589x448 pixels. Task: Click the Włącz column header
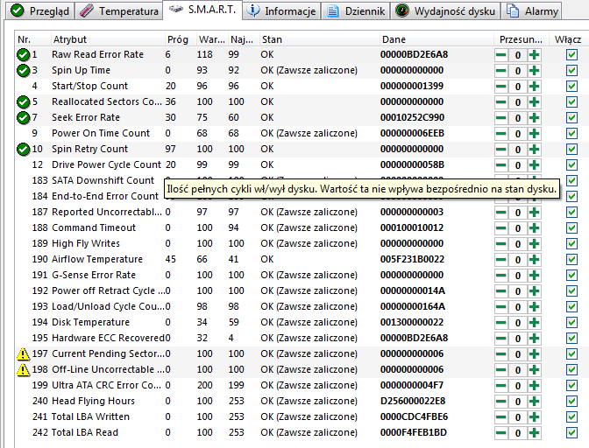(568, 39)
